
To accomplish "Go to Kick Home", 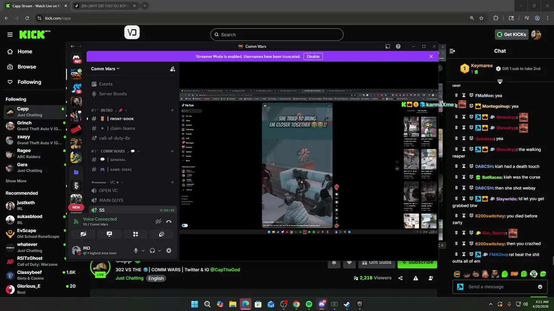I will pos(25,51).
